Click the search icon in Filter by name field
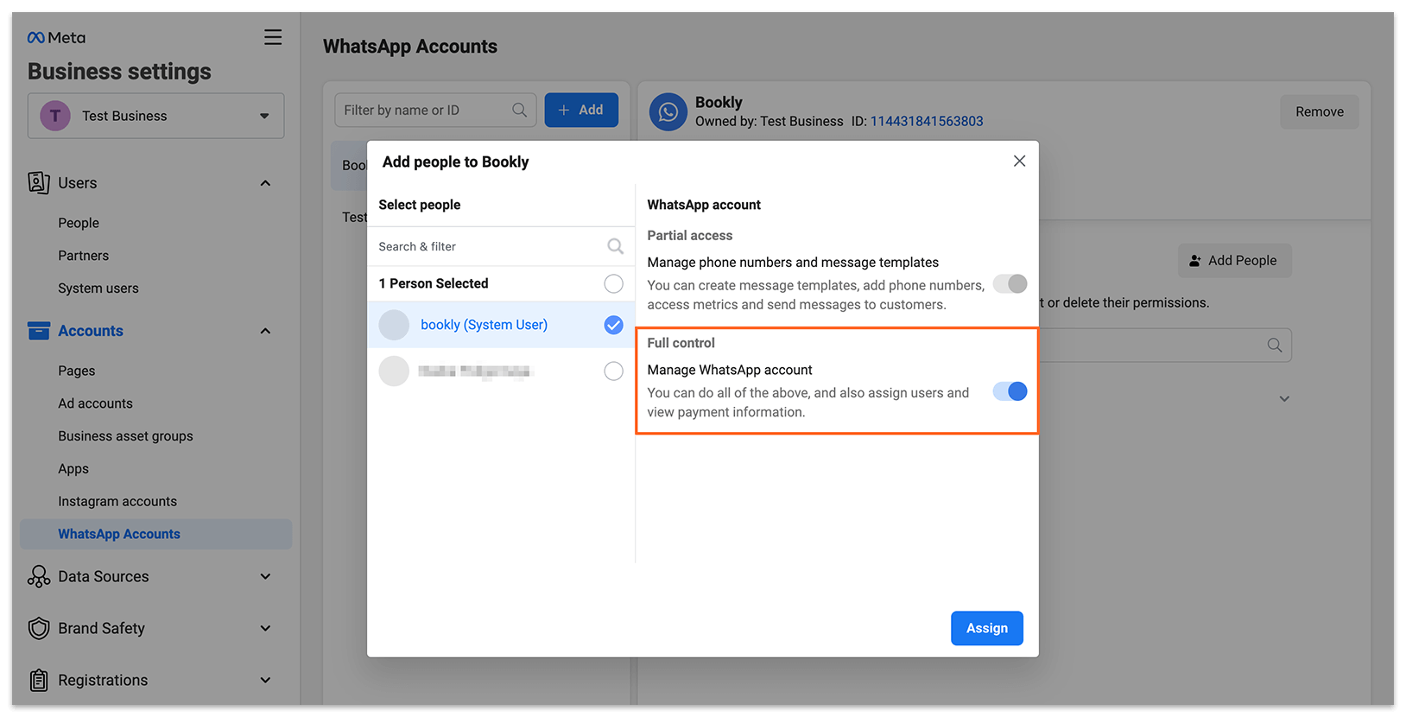 click(x=519, y=110)
